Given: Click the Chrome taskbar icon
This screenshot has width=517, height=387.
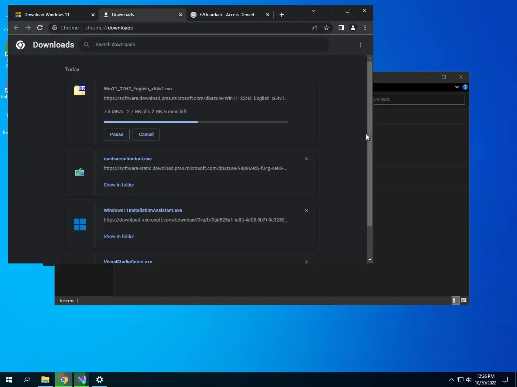Looking at the screenshot, I should coord(64,380).
